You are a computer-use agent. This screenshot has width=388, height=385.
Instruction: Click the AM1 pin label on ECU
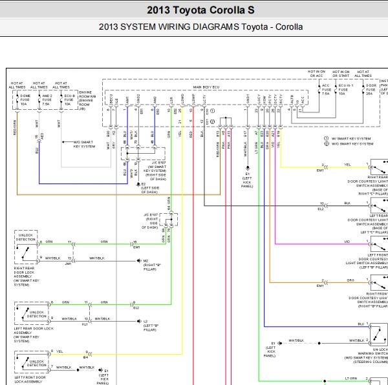(127, 100)
